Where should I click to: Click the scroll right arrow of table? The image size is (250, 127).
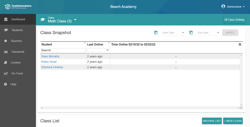point(238,108)
